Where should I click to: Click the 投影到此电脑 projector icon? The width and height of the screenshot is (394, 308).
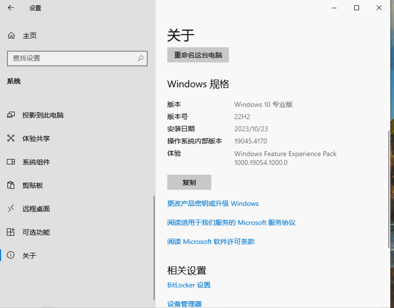click(x=11, y=115)
